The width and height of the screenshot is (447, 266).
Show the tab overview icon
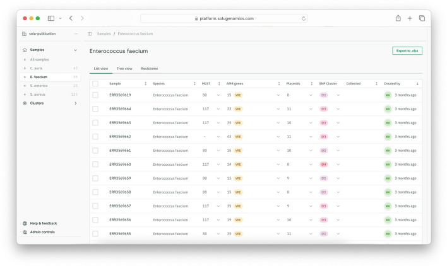point(422,18)
